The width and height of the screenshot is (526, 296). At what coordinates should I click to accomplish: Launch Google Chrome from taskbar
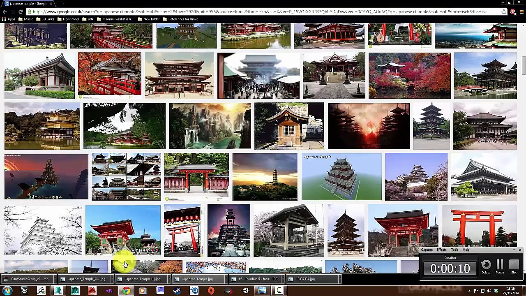pyautogui.click(x=126, y=291)
